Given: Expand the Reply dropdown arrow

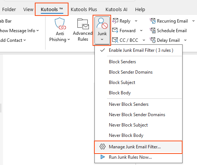Looking at the screenshot, I should [136, 21].
